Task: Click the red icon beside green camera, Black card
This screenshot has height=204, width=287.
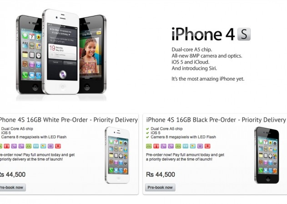Action: click(x=156, y=146)
